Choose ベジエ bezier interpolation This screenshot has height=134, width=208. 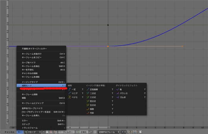coord(76,97)
